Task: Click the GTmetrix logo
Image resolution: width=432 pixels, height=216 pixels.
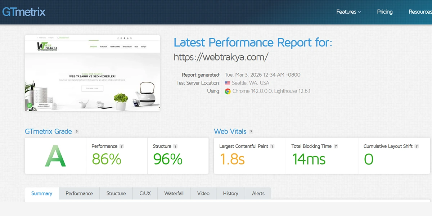Action: (x=24, y=12)
